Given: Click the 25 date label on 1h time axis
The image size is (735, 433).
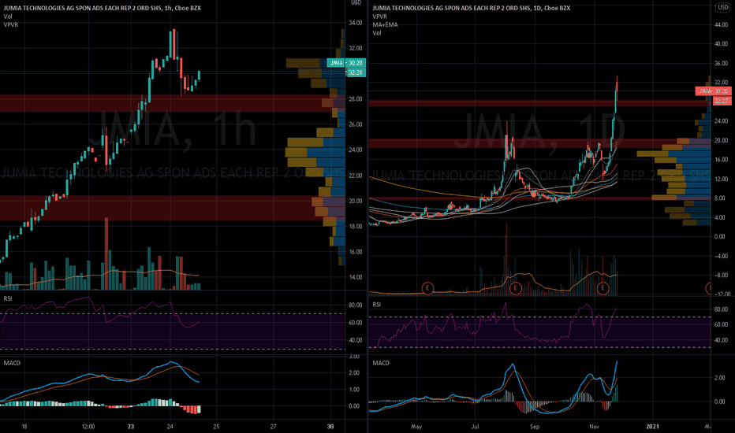Looking at the screenshot, I should [216, 427].
